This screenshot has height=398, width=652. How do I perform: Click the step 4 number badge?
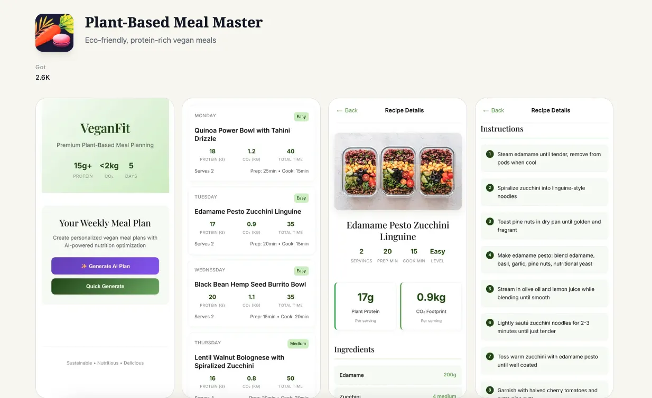(489, 255)
